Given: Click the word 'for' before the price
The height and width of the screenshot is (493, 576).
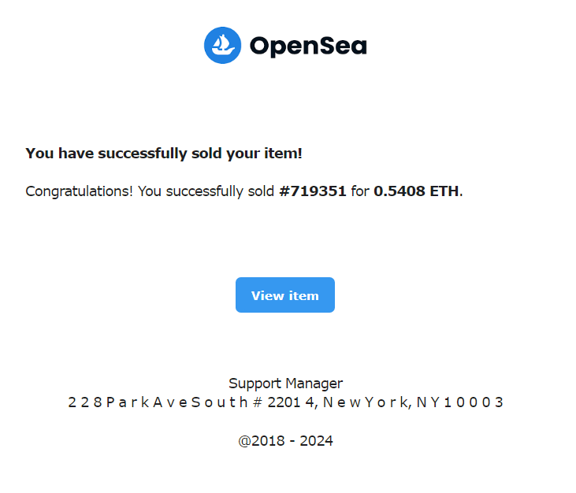Looking at the screenshot, I should pyautogui.click(x=360, y=191).
